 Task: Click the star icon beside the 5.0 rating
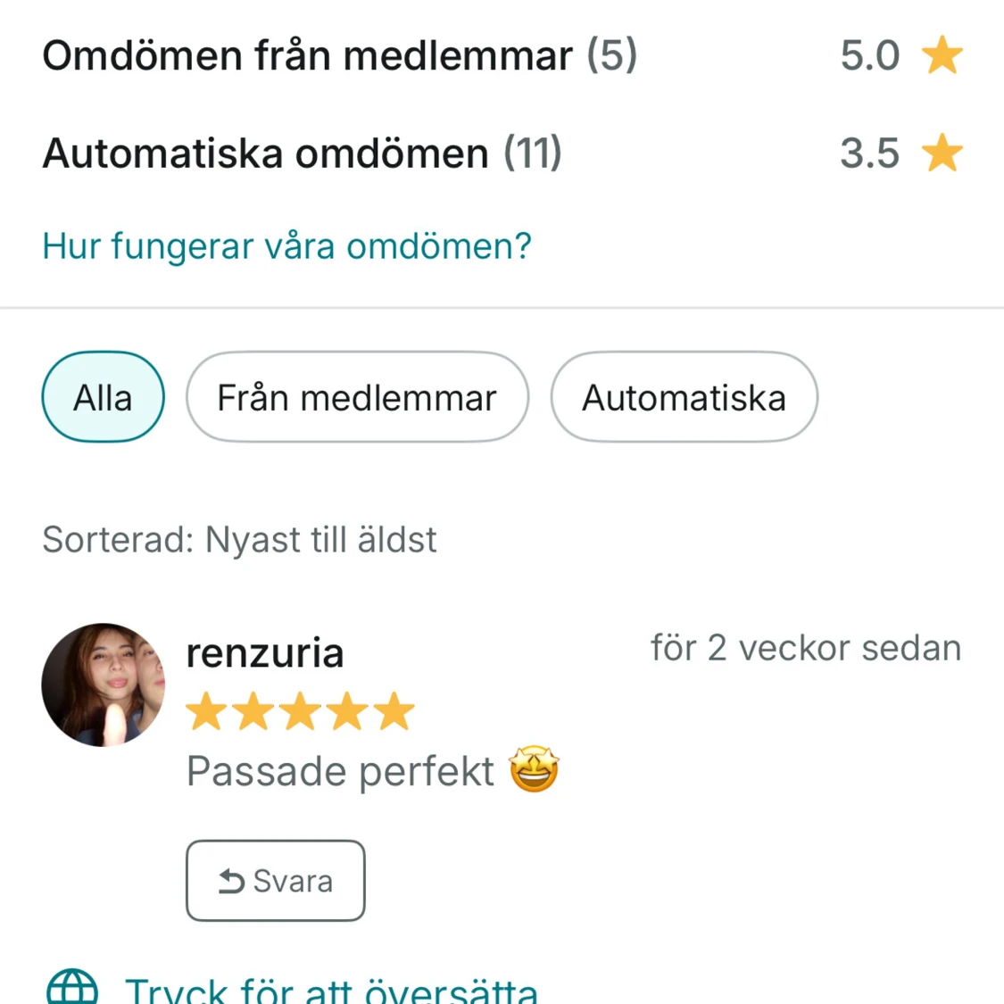pos(942,55)
